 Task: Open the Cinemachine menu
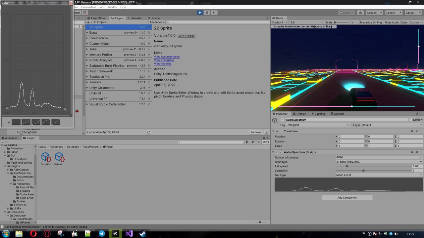click(x=88, y=7)
